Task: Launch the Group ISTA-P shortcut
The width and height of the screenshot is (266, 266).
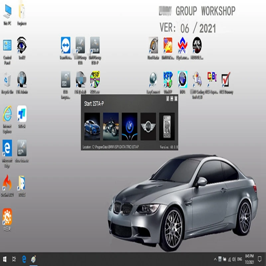Action: click(95, 51)
